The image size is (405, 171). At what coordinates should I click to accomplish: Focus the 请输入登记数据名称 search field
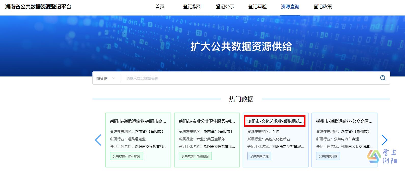click(x=249, y=78)
